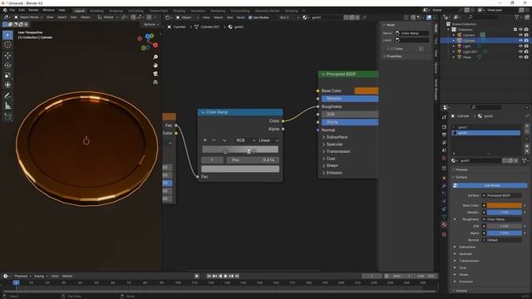Select the first material slot in the slot list
532x299 pixels.
485,127
